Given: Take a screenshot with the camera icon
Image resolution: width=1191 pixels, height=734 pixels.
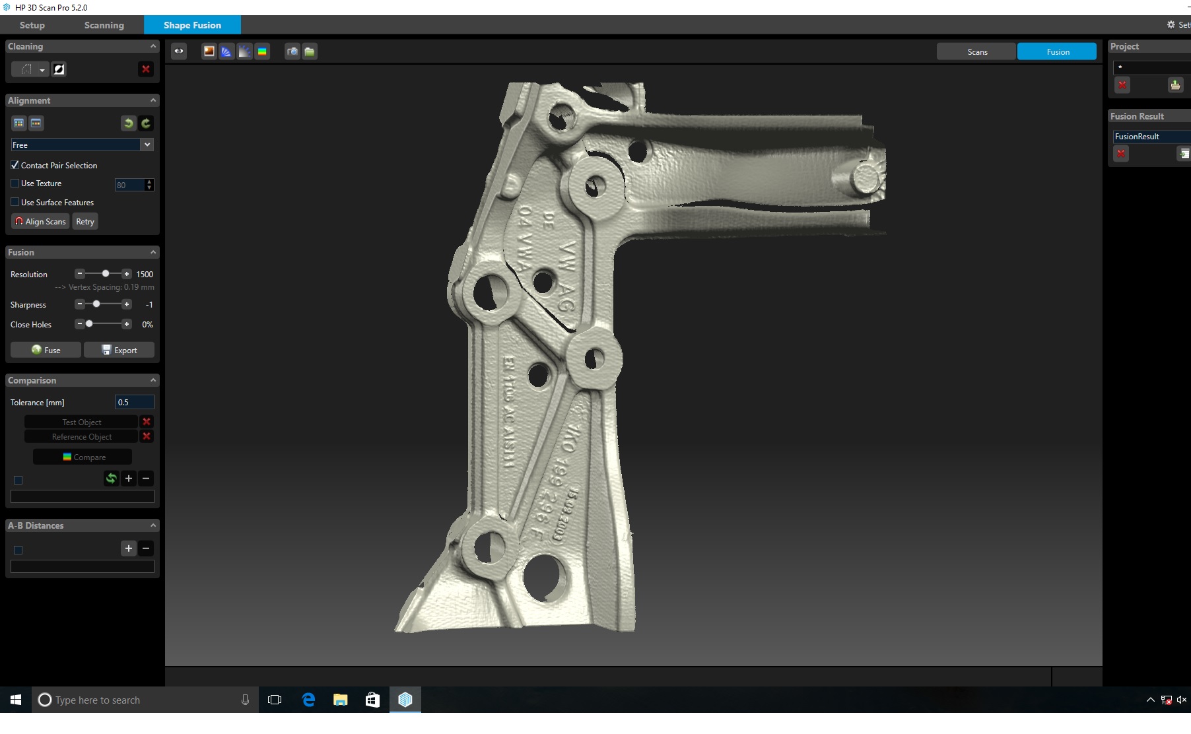Looking at the screenshot, I should click(x=292, y=51).
